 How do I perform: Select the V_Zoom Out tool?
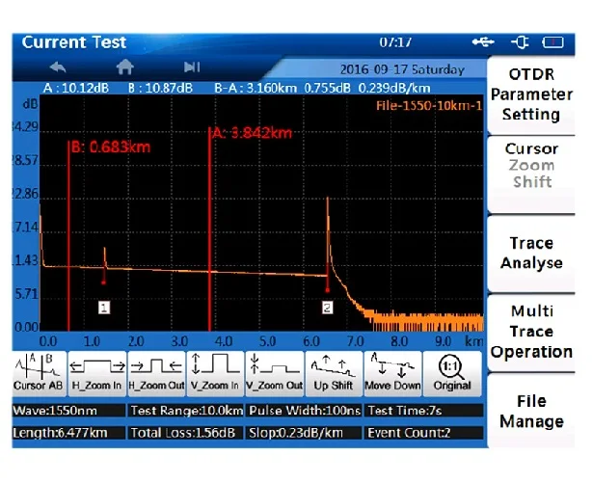point(274,373)
